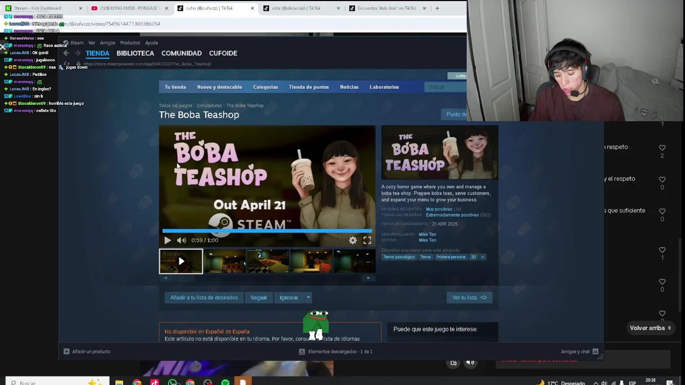Go forward using Steam's forward arrow

[x=77, y=53]
